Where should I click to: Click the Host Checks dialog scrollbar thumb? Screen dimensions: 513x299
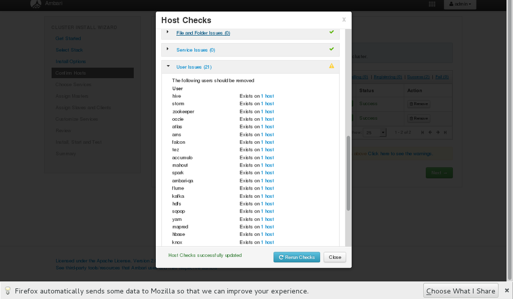(x=348, y=173)
